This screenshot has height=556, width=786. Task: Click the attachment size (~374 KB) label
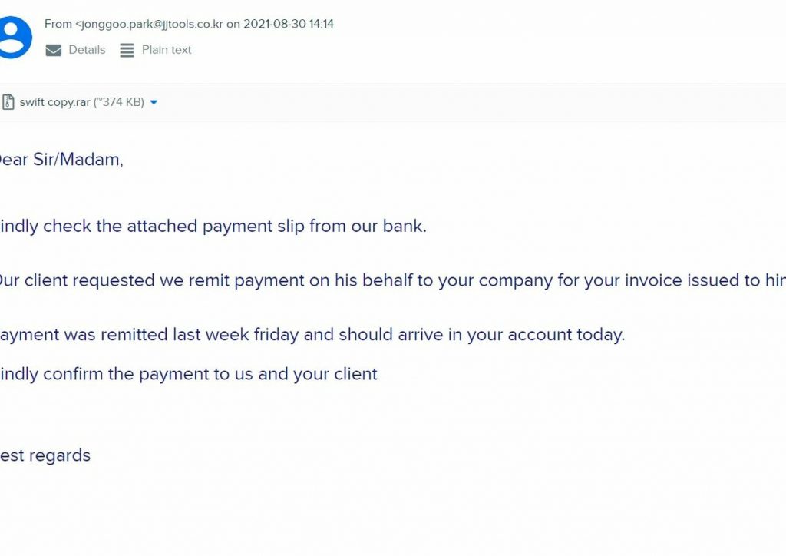point(119,102)
